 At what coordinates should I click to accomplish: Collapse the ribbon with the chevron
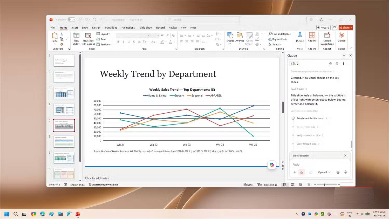(x=351, y=48)
